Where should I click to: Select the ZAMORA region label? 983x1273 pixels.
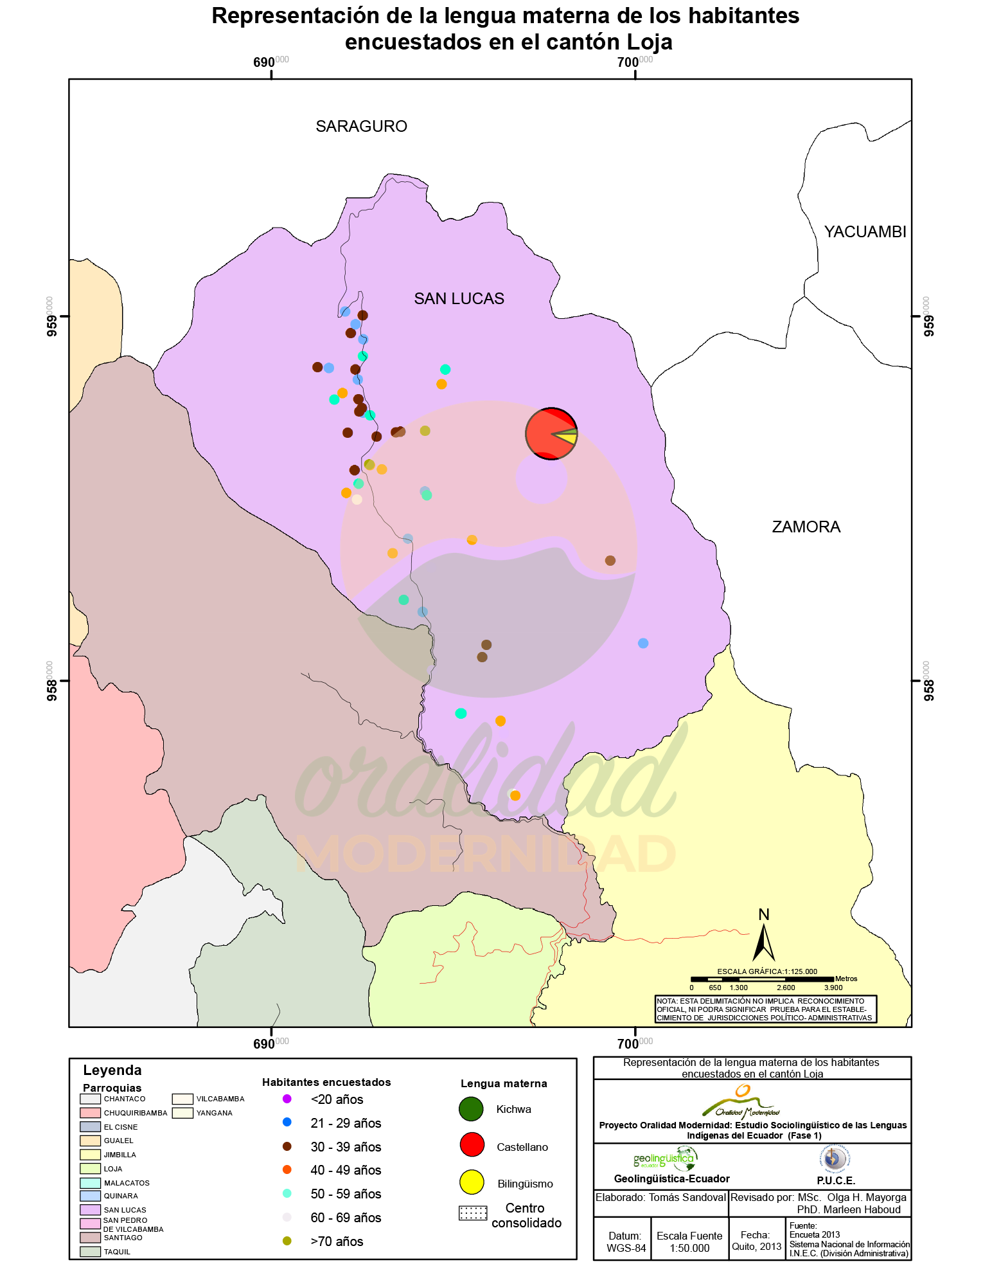(806, 527)
